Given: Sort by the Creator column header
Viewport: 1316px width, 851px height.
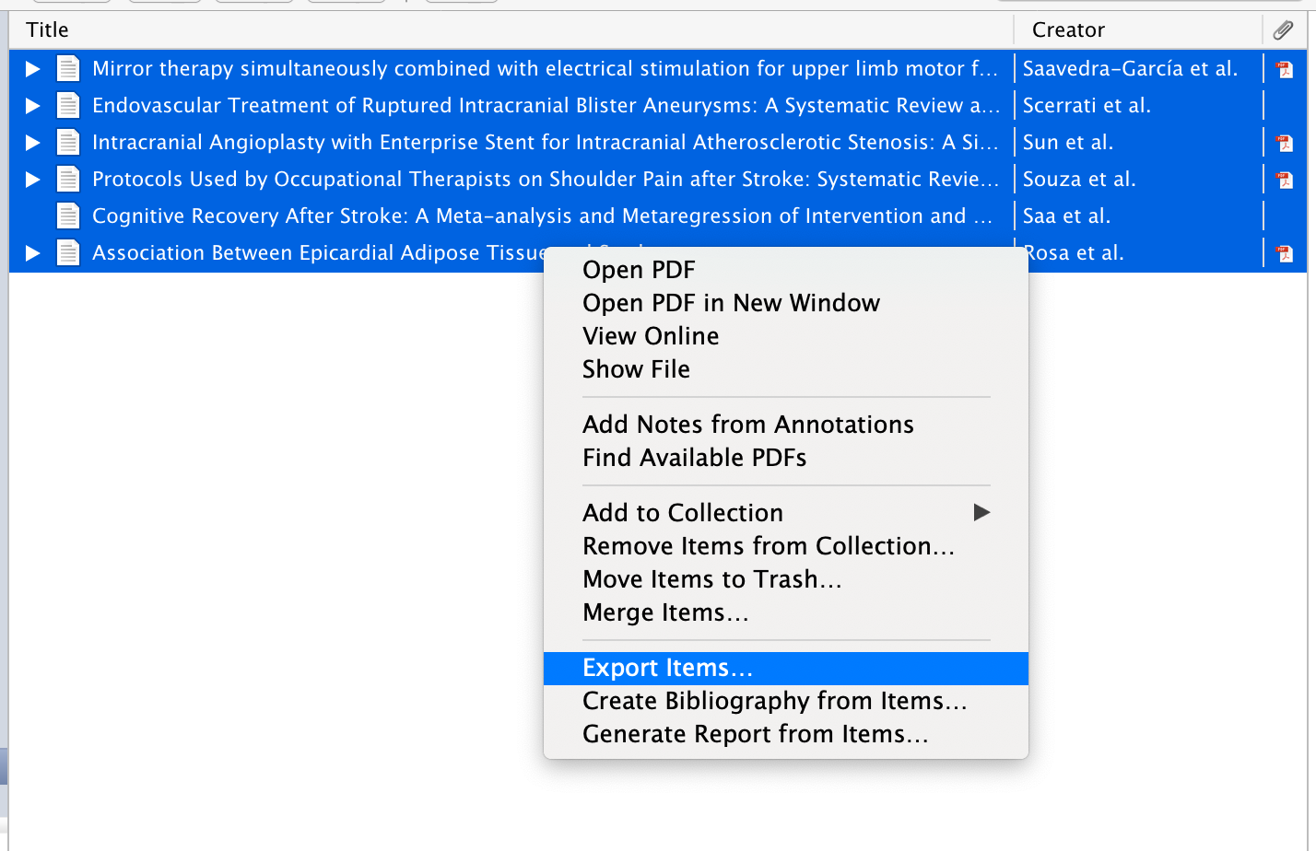Looking at the screenshot, I should (x=1068, y=30).
